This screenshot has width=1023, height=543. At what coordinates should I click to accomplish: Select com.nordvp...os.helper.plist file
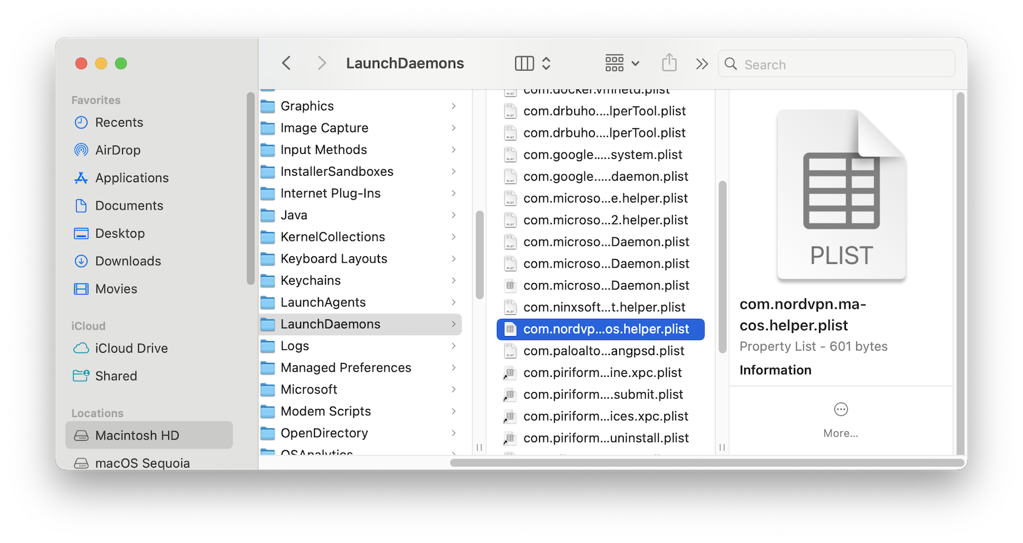(600, 329)
